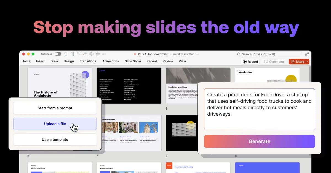Click the FoodDrive prompt text box
Image resolution: width=331 pixels, height=173 pixels.
[259, 109]
